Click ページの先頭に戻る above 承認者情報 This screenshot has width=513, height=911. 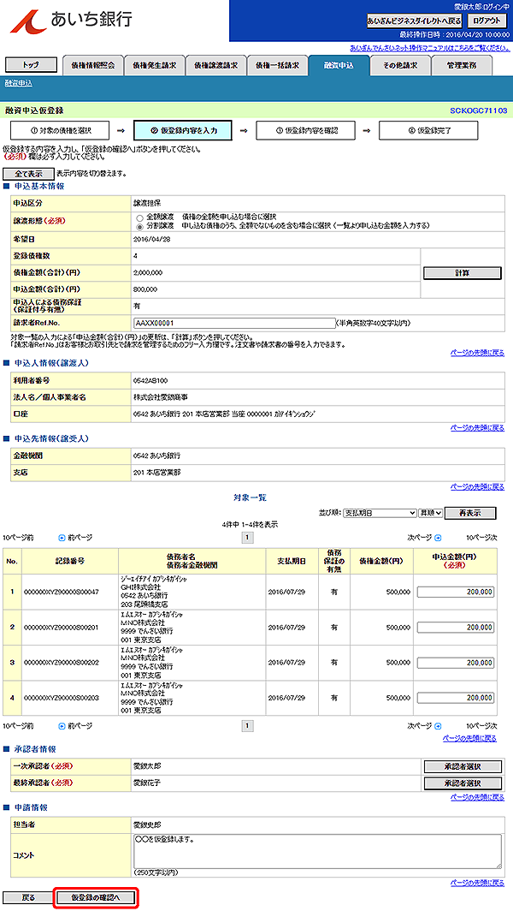[x=470, y=738]
